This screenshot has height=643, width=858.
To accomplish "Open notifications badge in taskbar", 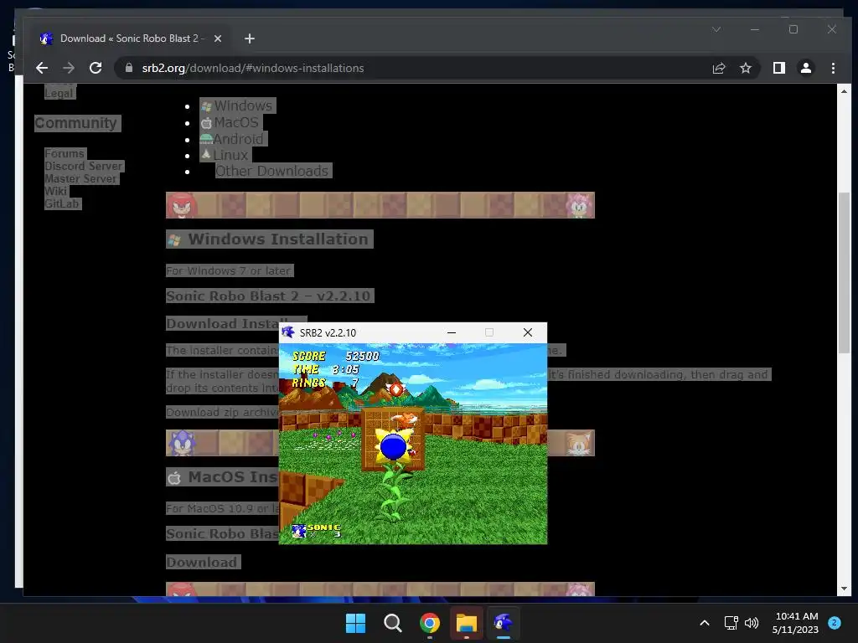I will coord(835,622).
